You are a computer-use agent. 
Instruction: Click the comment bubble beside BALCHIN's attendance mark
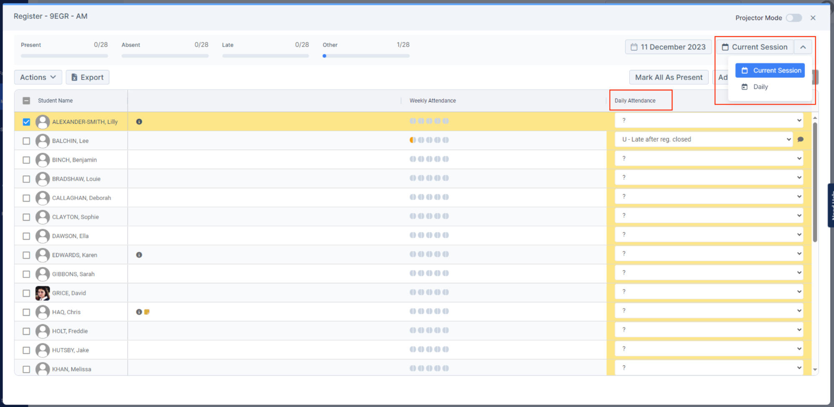click(x=801, y=140)
